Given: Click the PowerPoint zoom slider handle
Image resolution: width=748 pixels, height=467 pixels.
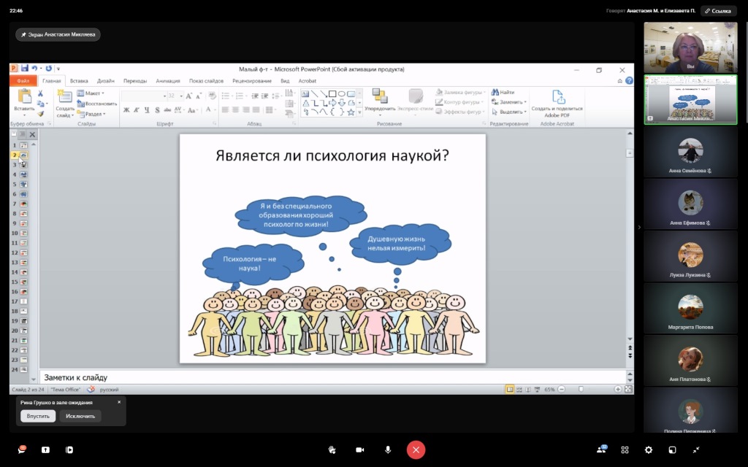Looking at the screenshot, I should pyautogui.click(x=581, y=390).
